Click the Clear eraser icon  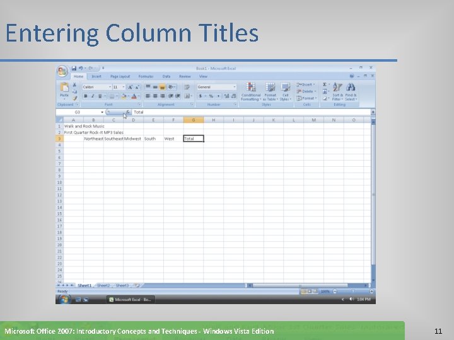pyautogui.click(x=325, y=98)
